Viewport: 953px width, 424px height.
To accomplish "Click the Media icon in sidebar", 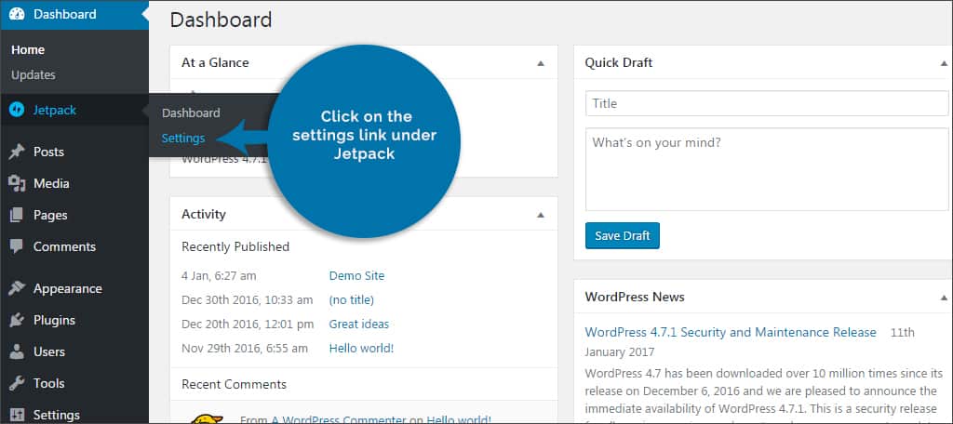I will [16, 183].
